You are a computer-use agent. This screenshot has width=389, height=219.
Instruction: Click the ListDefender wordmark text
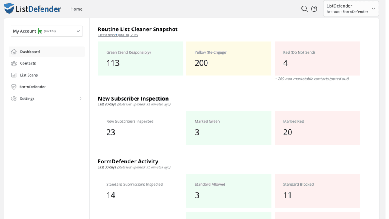click(x=38, y=9)
